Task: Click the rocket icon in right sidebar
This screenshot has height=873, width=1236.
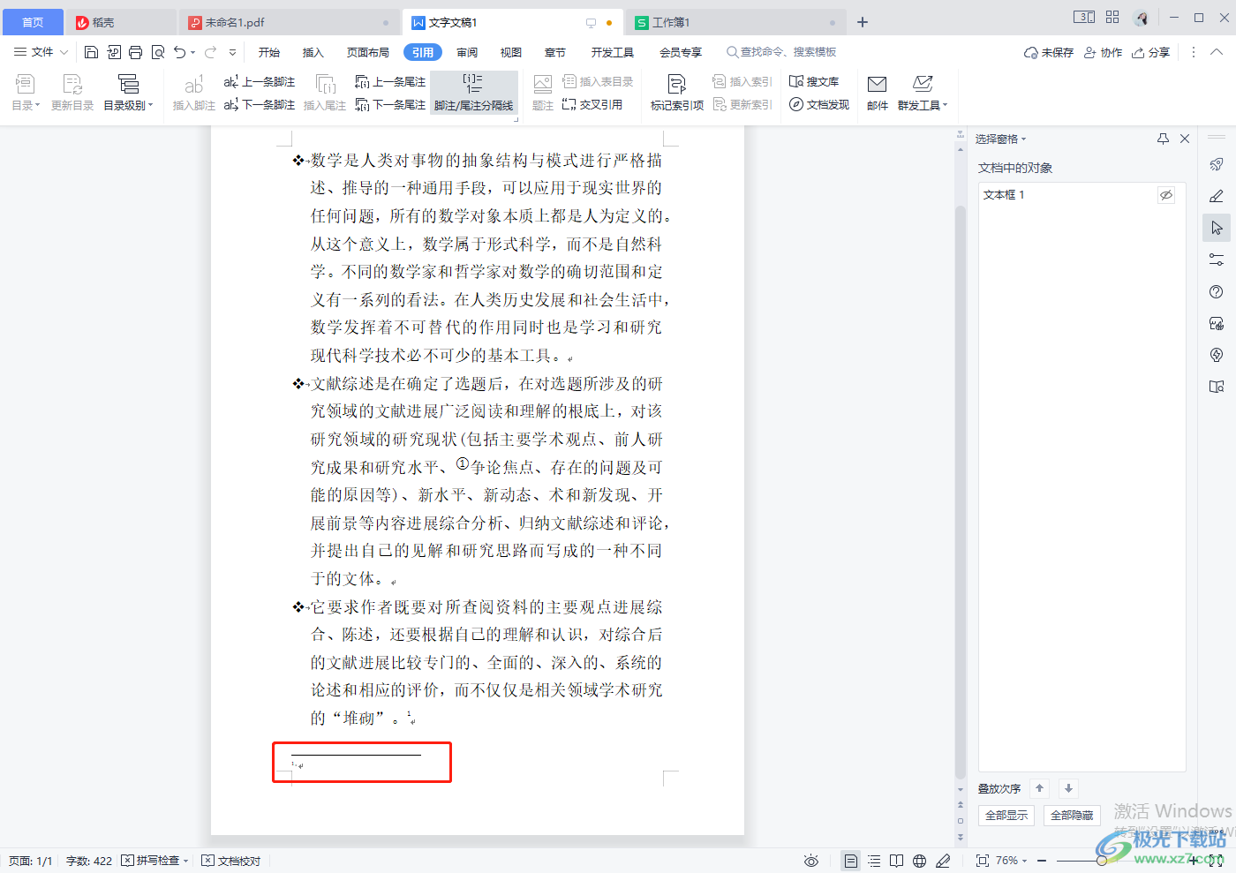Action: tap(1217, 164)
